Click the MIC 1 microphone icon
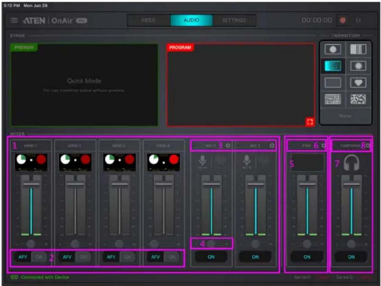This screenshot has height=286, width=381. 202,161
